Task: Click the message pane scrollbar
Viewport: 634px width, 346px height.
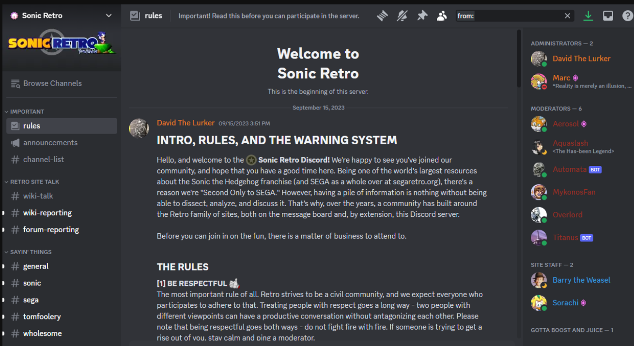Action: tap(519, 58)
